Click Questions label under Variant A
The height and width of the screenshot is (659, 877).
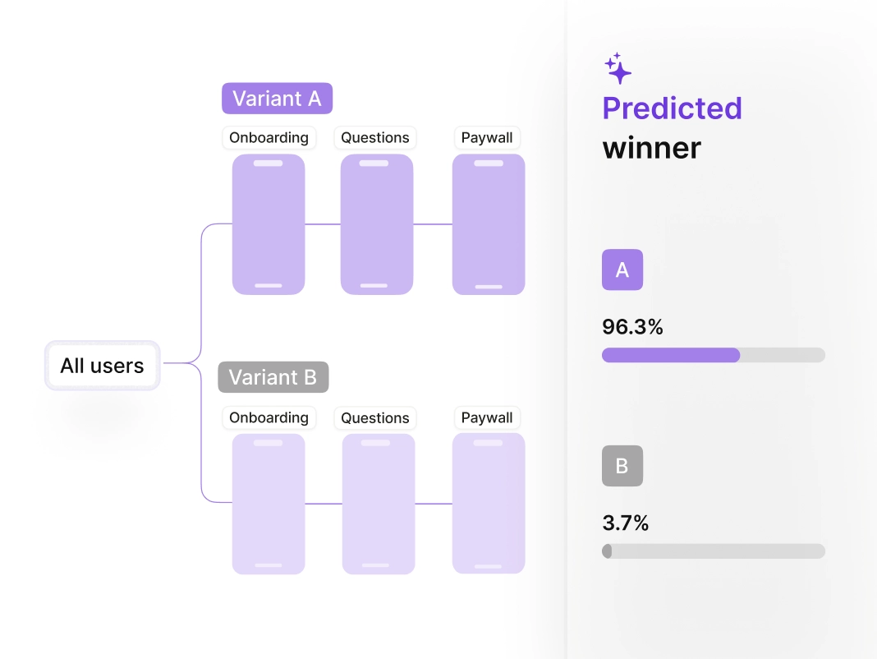(x=374, y=138)
